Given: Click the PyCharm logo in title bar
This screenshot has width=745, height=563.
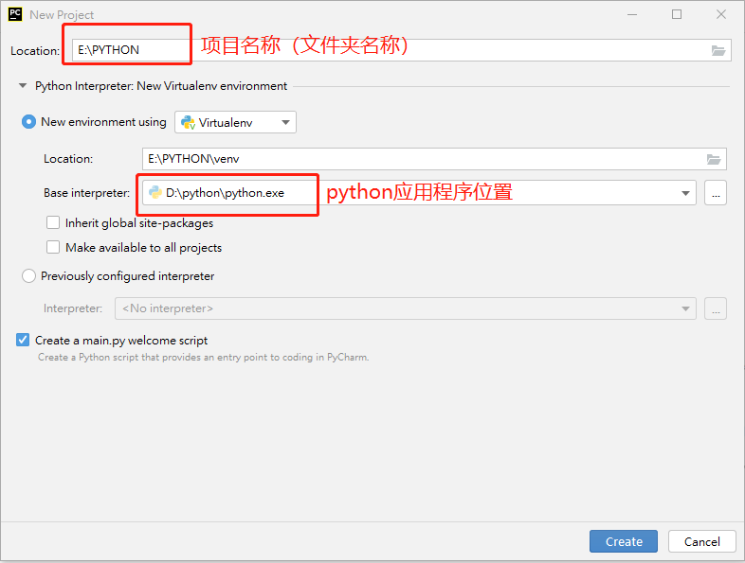Looking at the screenshot, I should [15, 14].
